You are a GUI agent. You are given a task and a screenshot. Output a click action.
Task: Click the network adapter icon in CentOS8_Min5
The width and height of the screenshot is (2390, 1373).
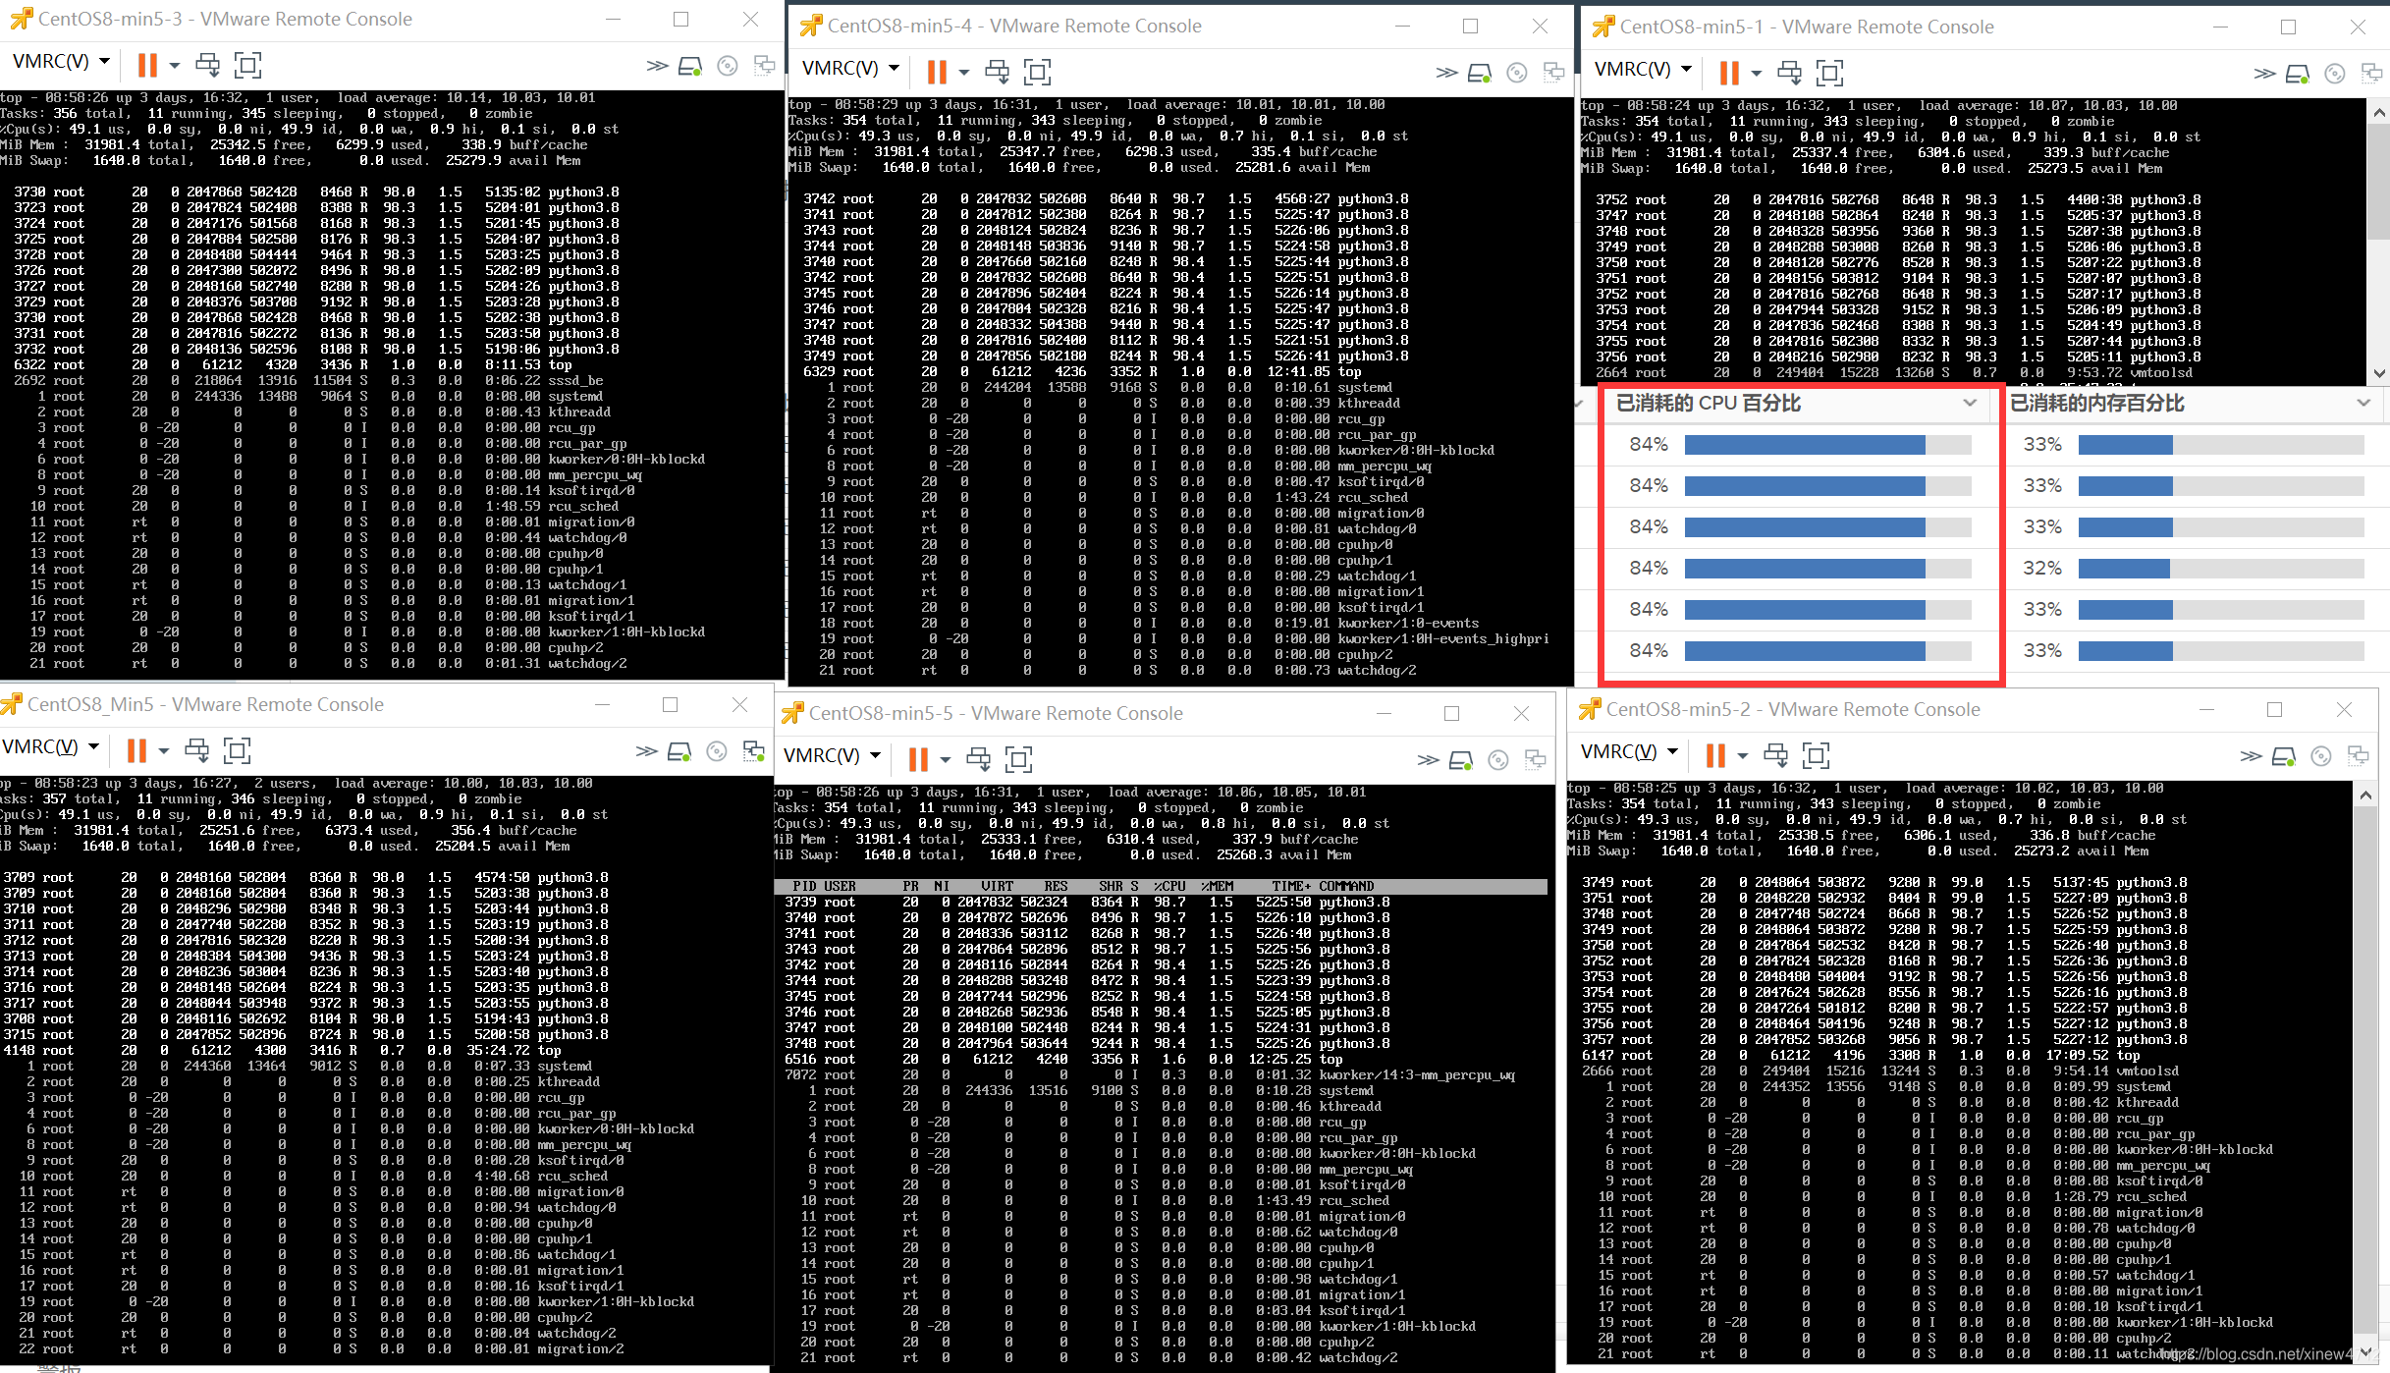pos(753,752)
